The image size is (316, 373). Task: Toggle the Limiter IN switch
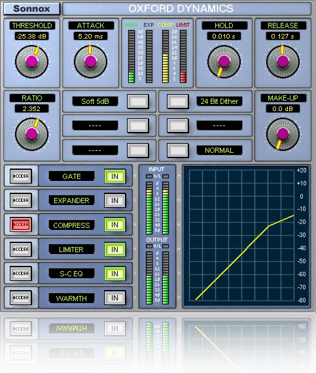tap(115, 250)
